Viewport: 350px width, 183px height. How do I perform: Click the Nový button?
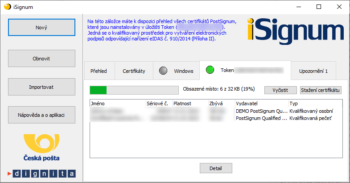pos(41,28)
